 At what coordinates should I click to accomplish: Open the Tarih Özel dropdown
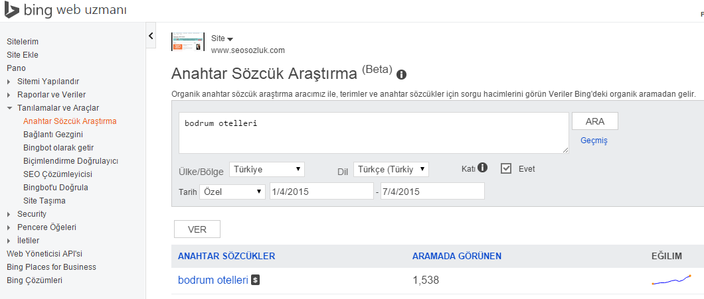229,191
